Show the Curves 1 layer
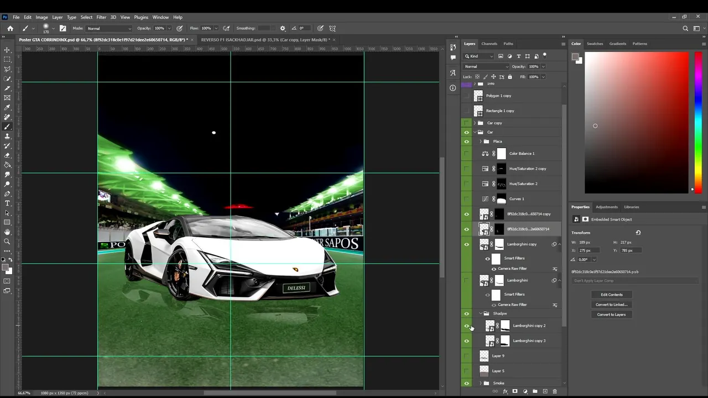Screen dimensions: 708x398 point(466,199)
